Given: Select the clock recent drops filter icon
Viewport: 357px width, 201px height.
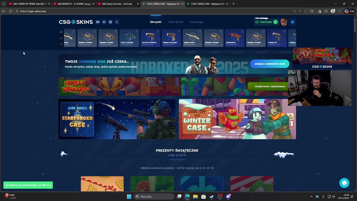Looking at the screenshot, I should (61, 32).
